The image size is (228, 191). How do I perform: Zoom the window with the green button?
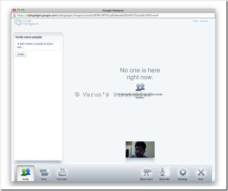point(23,10)
